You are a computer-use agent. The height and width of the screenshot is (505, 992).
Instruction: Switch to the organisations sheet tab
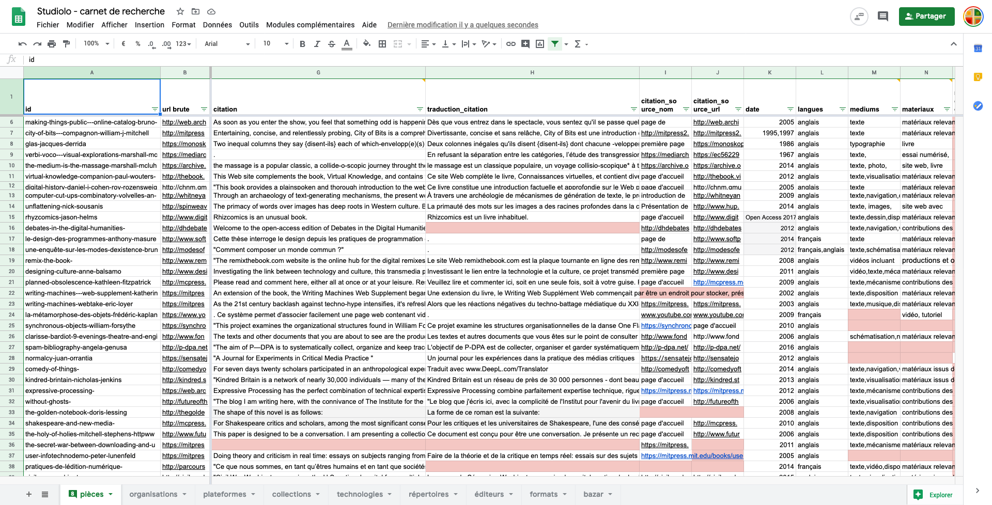(x=158, y=494)
